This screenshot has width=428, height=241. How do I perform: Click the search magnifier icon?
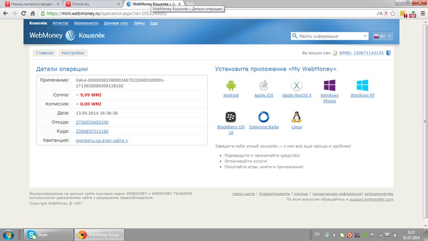click(x=294, y=36)
